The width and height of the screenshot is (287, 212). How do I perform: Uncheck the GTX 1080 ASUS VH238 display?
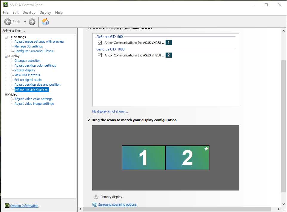click(100, 55)
